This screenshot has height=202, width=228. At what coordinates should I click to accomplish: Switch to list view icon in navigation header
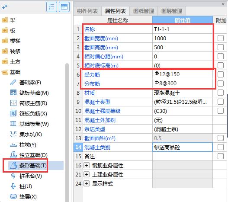click(x=51, y=7)
